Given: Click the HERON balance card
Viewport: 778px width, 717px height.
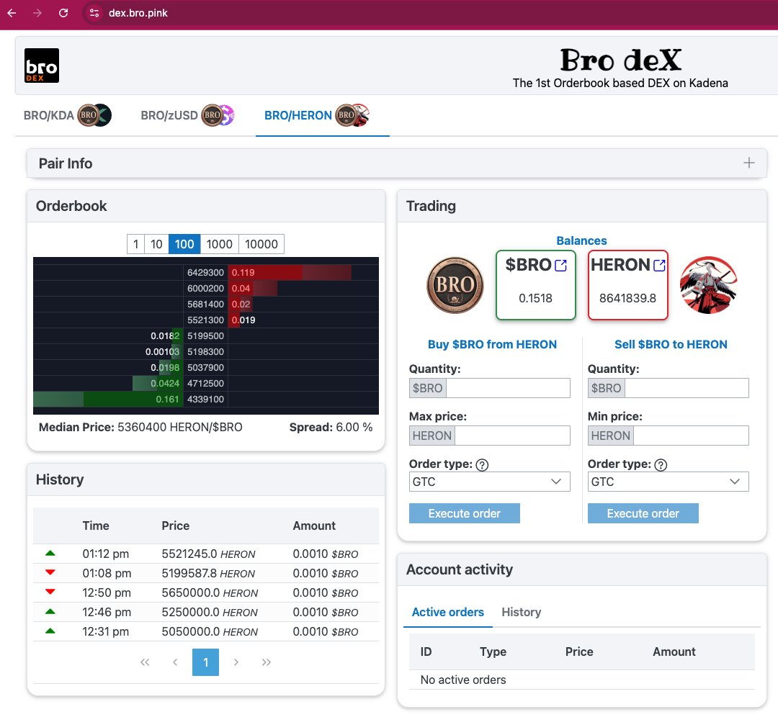Looking at the screenshot, I should pyautogui.click(x=627, y=285).
